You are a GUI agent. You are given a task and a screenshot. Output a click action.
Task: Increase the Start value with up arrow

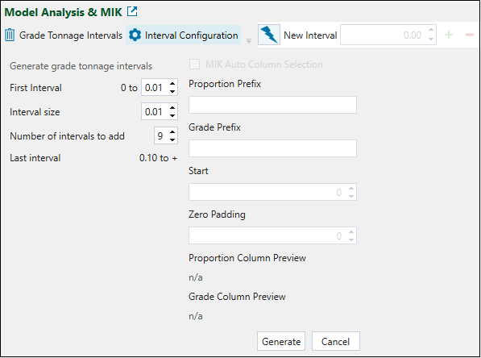pyautogui.click(x=351, y=189)
